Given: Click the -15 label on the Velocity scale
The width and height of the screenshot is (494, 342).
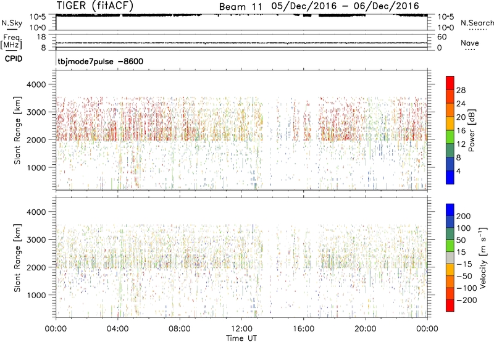Looking at the screenshot, I should (464, 264).
